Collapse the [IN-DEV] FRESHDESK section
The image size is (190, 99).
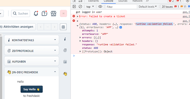[x=32, y=72]
